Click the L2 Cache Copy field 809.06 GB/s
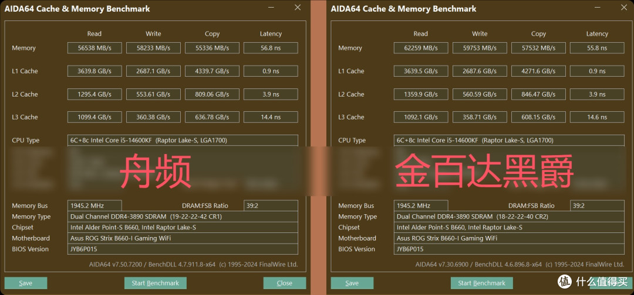The image size is (634, 295). tap(212, 94)
